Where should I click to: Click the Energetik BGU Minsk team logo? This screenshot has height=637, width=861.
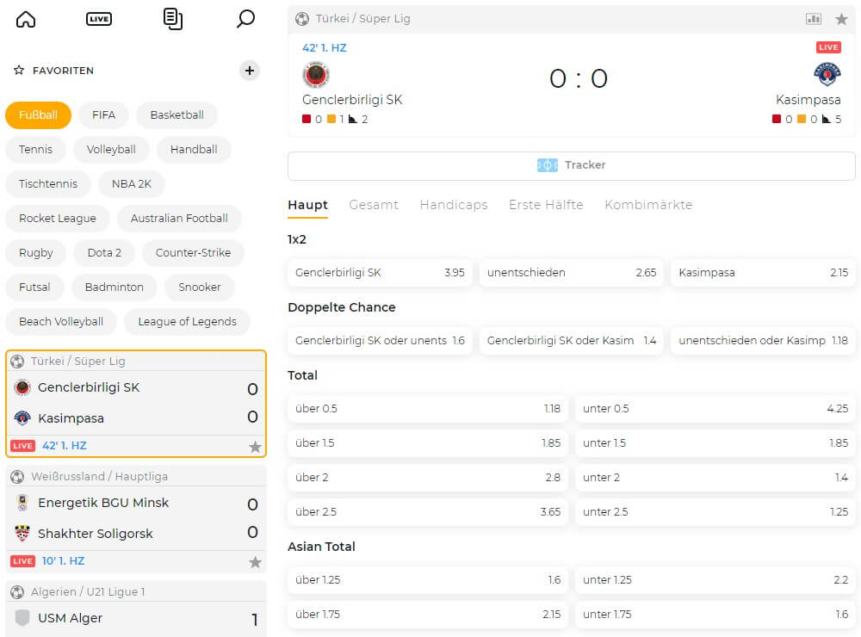click(22, 503)
